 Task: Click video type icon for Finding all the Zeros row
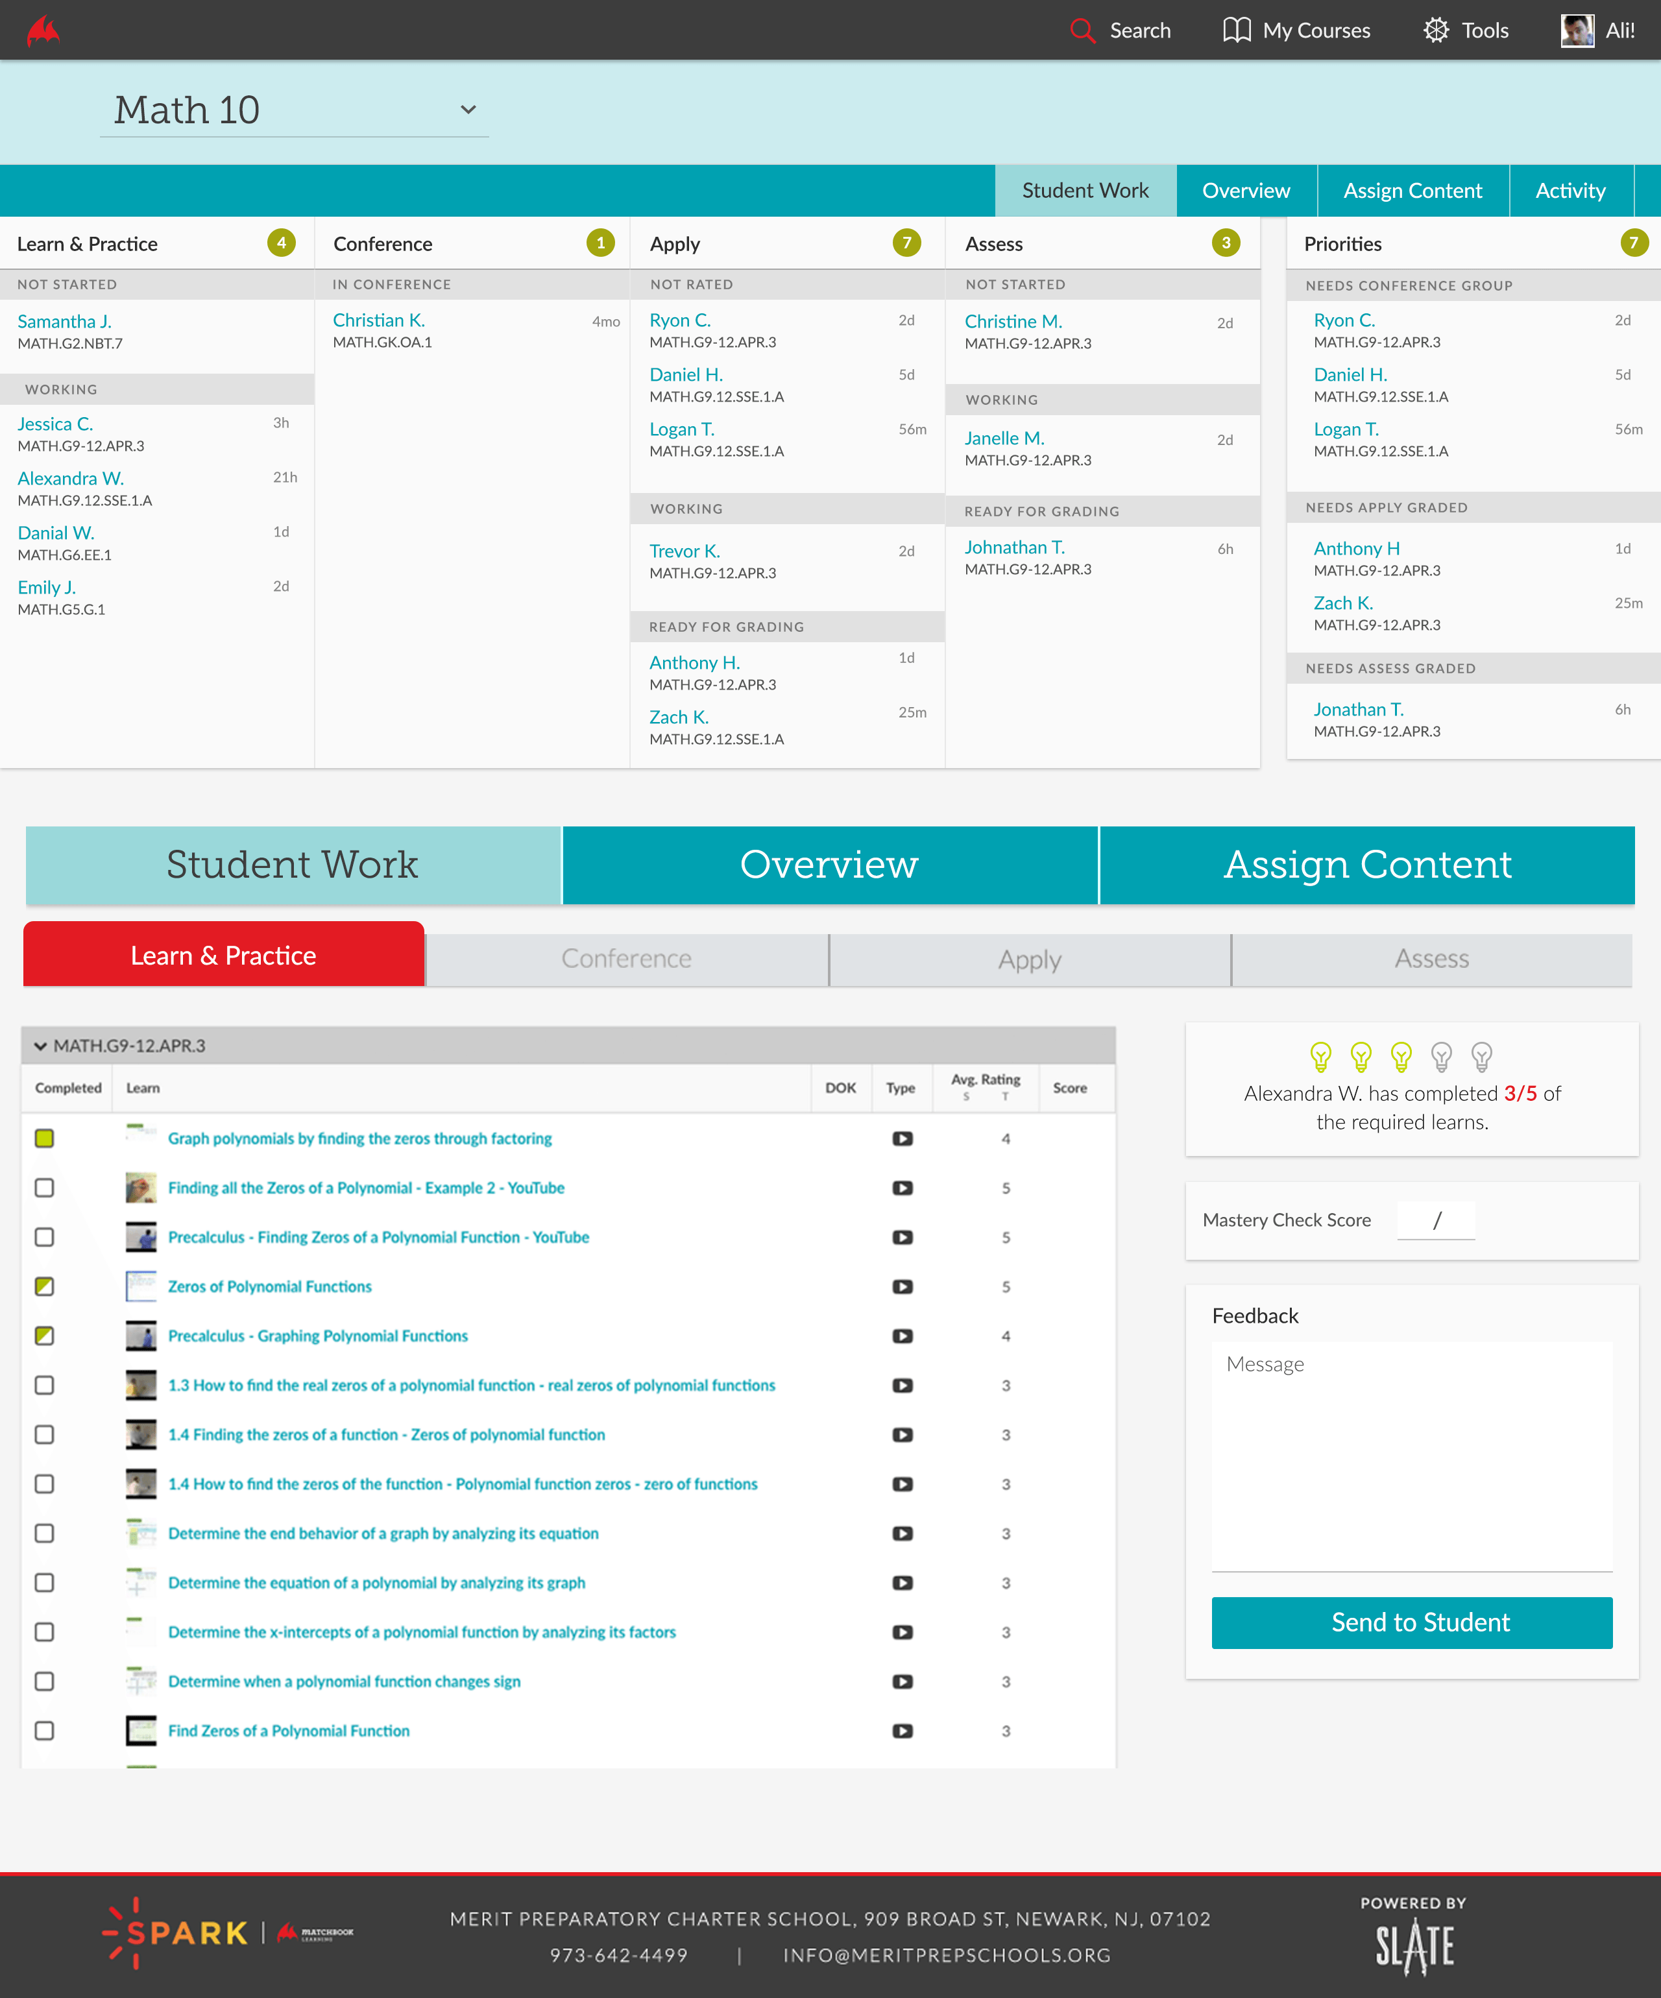(x=903, y=1188)
